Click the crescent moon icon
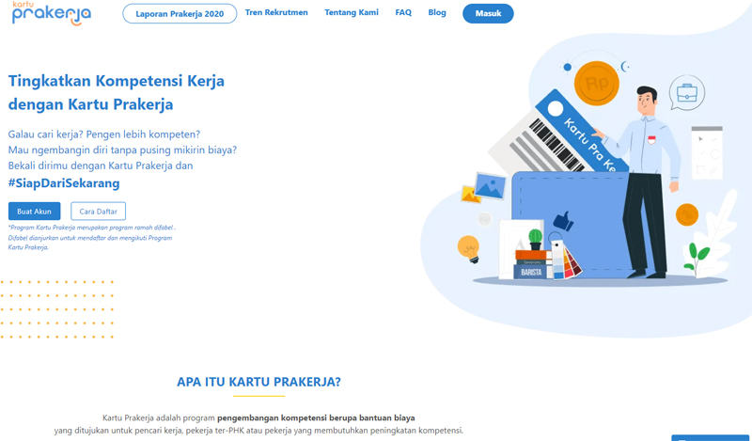The image size is (752, 441). [x=625, y=66]
